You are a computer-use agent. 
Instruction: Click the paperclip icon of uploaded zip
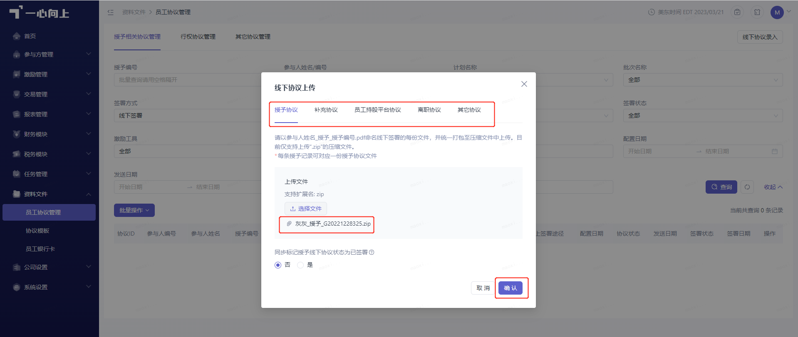[289, 224]
